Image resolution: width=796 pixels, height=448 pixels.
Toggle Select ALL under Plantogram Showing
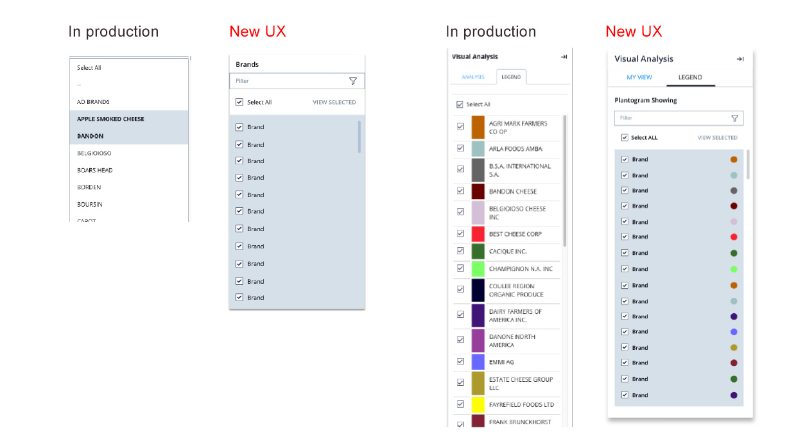(x=625, y=137)
